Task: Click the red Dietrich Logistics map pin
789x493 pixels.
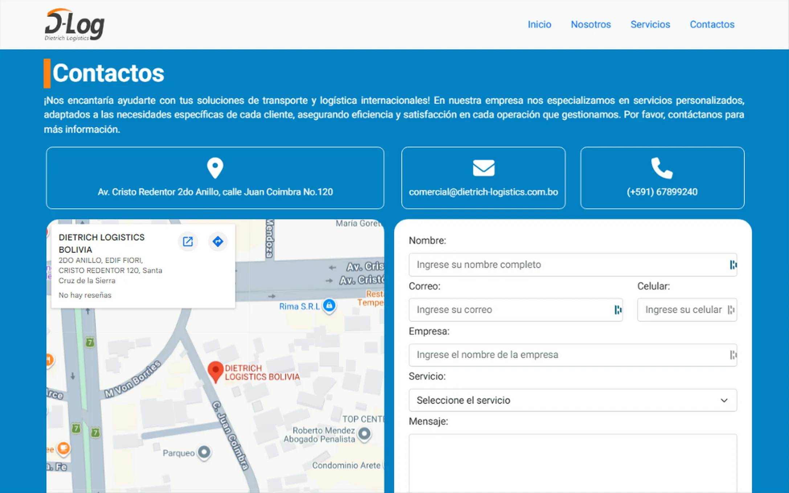Action: pyautogui.click(x=215, y=372)
